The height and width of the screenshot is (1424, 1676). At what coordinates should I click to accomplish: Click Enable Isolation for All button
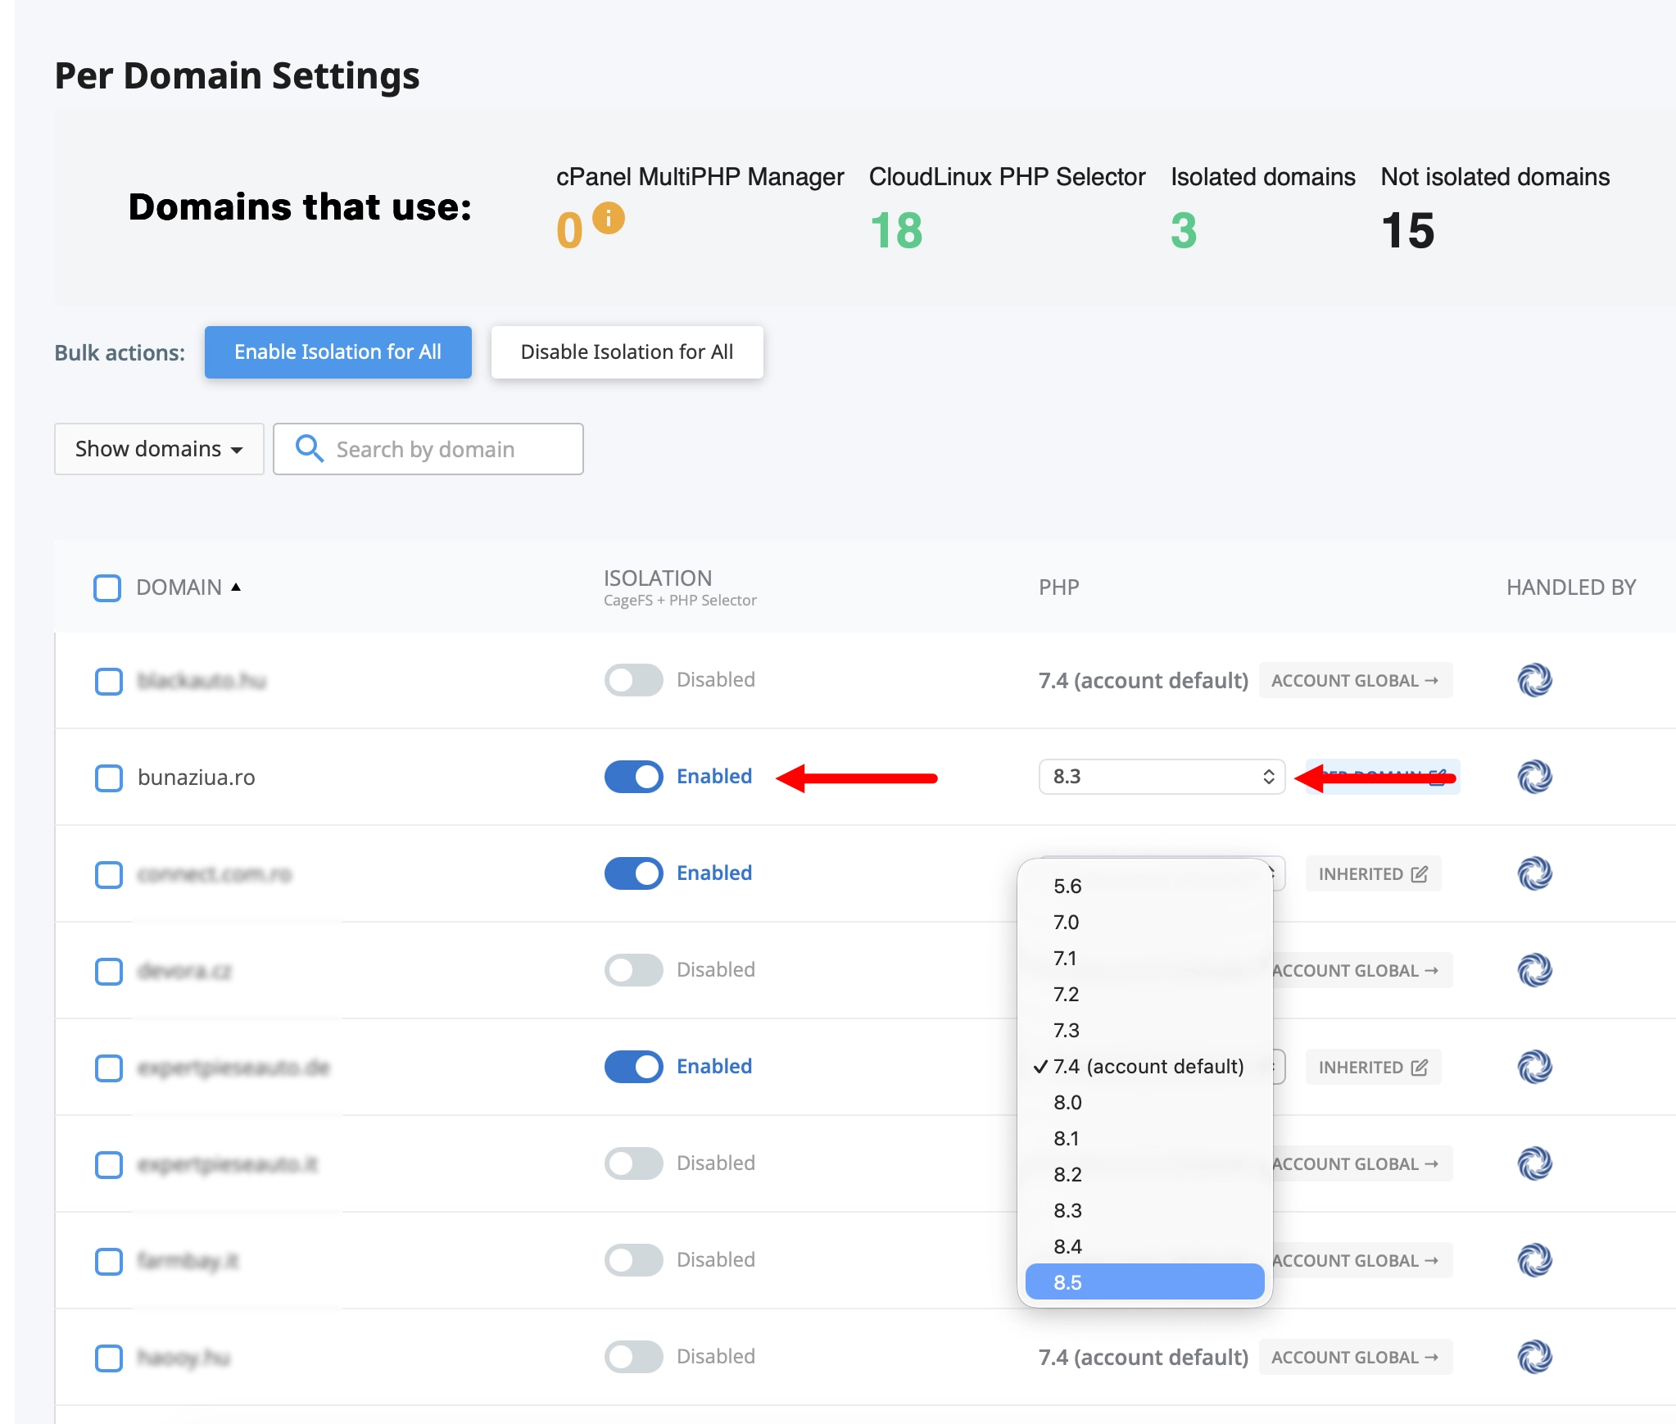pyautogui.click(x=337, y=352)
